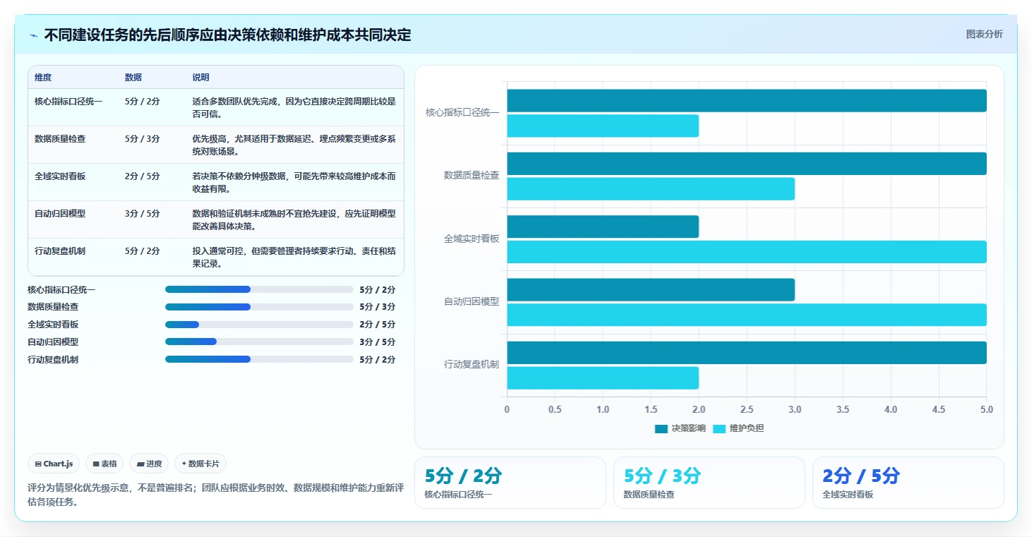Click the 5.0 tick on chart axis
Image resolution: width=1032 pixels, height=537 pixels.
tap(987, 409)
